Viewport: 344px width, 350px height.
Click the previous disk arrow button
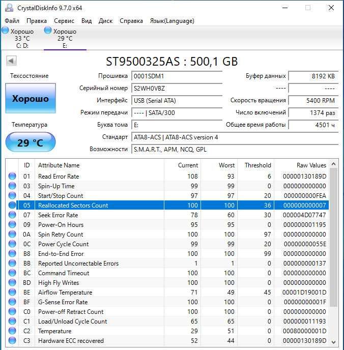pyautogui.click(x=11, y=61)
